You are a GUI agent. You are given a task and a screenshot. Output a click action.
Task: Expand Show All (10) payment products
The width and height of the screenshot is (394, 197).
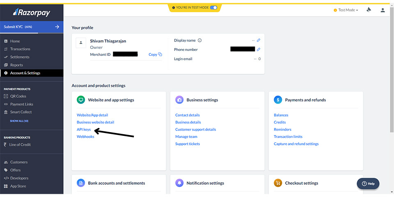tap(19, 121)
